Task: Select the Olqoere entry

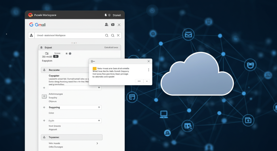Action: point(53,101)
